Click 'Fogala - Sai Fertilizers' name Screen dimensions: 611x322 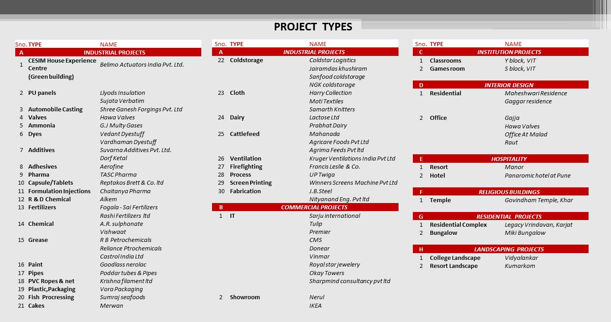point(129,208)
